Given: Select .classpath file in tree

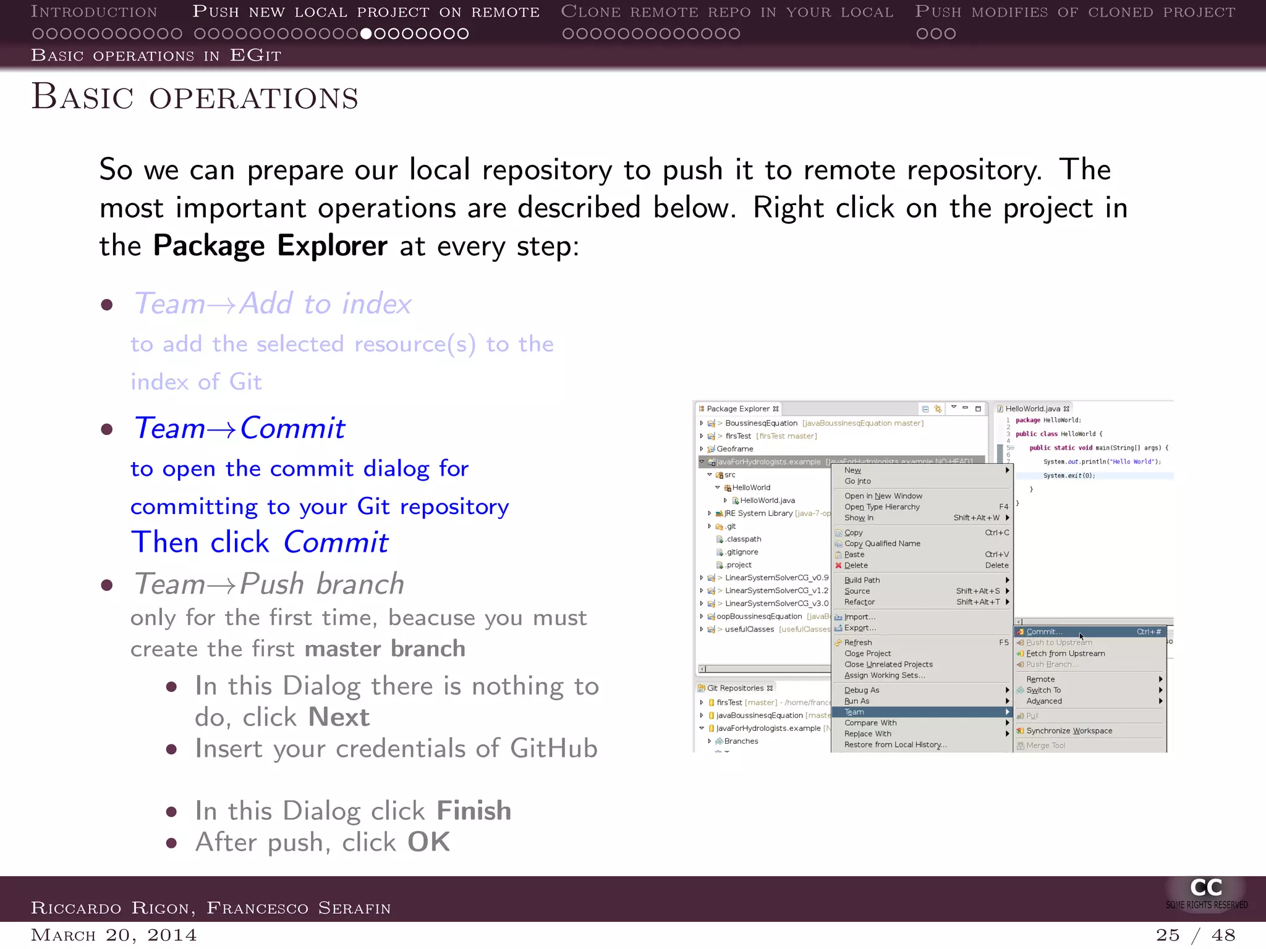Looking at the screenshot, I should (739, 539).
